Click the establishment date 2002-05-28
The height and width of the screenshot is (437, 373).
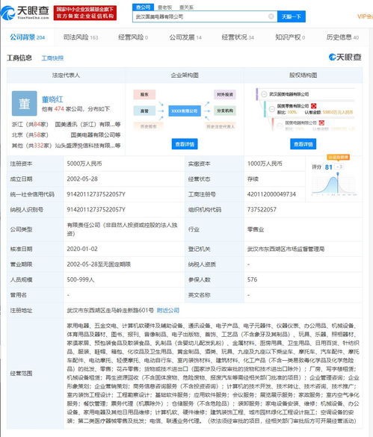pos(82,179)
